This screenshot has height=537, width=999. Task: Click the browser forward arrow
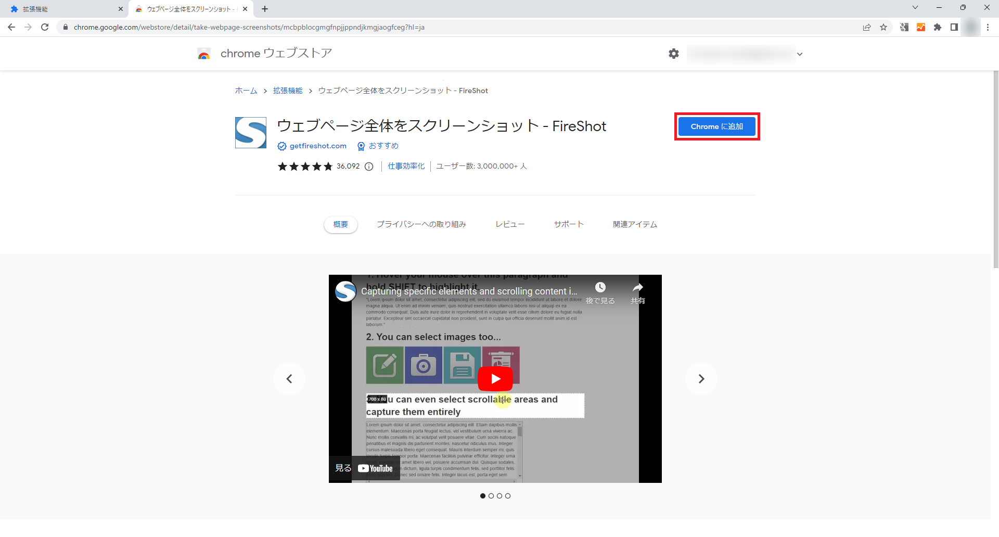[28, 27]
